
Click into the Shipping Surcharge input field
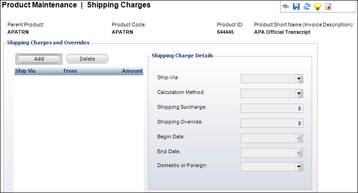271,108
